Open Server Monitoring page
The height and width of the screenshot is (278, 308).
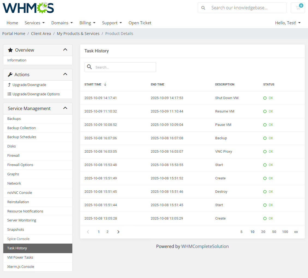tap(38, 220)
